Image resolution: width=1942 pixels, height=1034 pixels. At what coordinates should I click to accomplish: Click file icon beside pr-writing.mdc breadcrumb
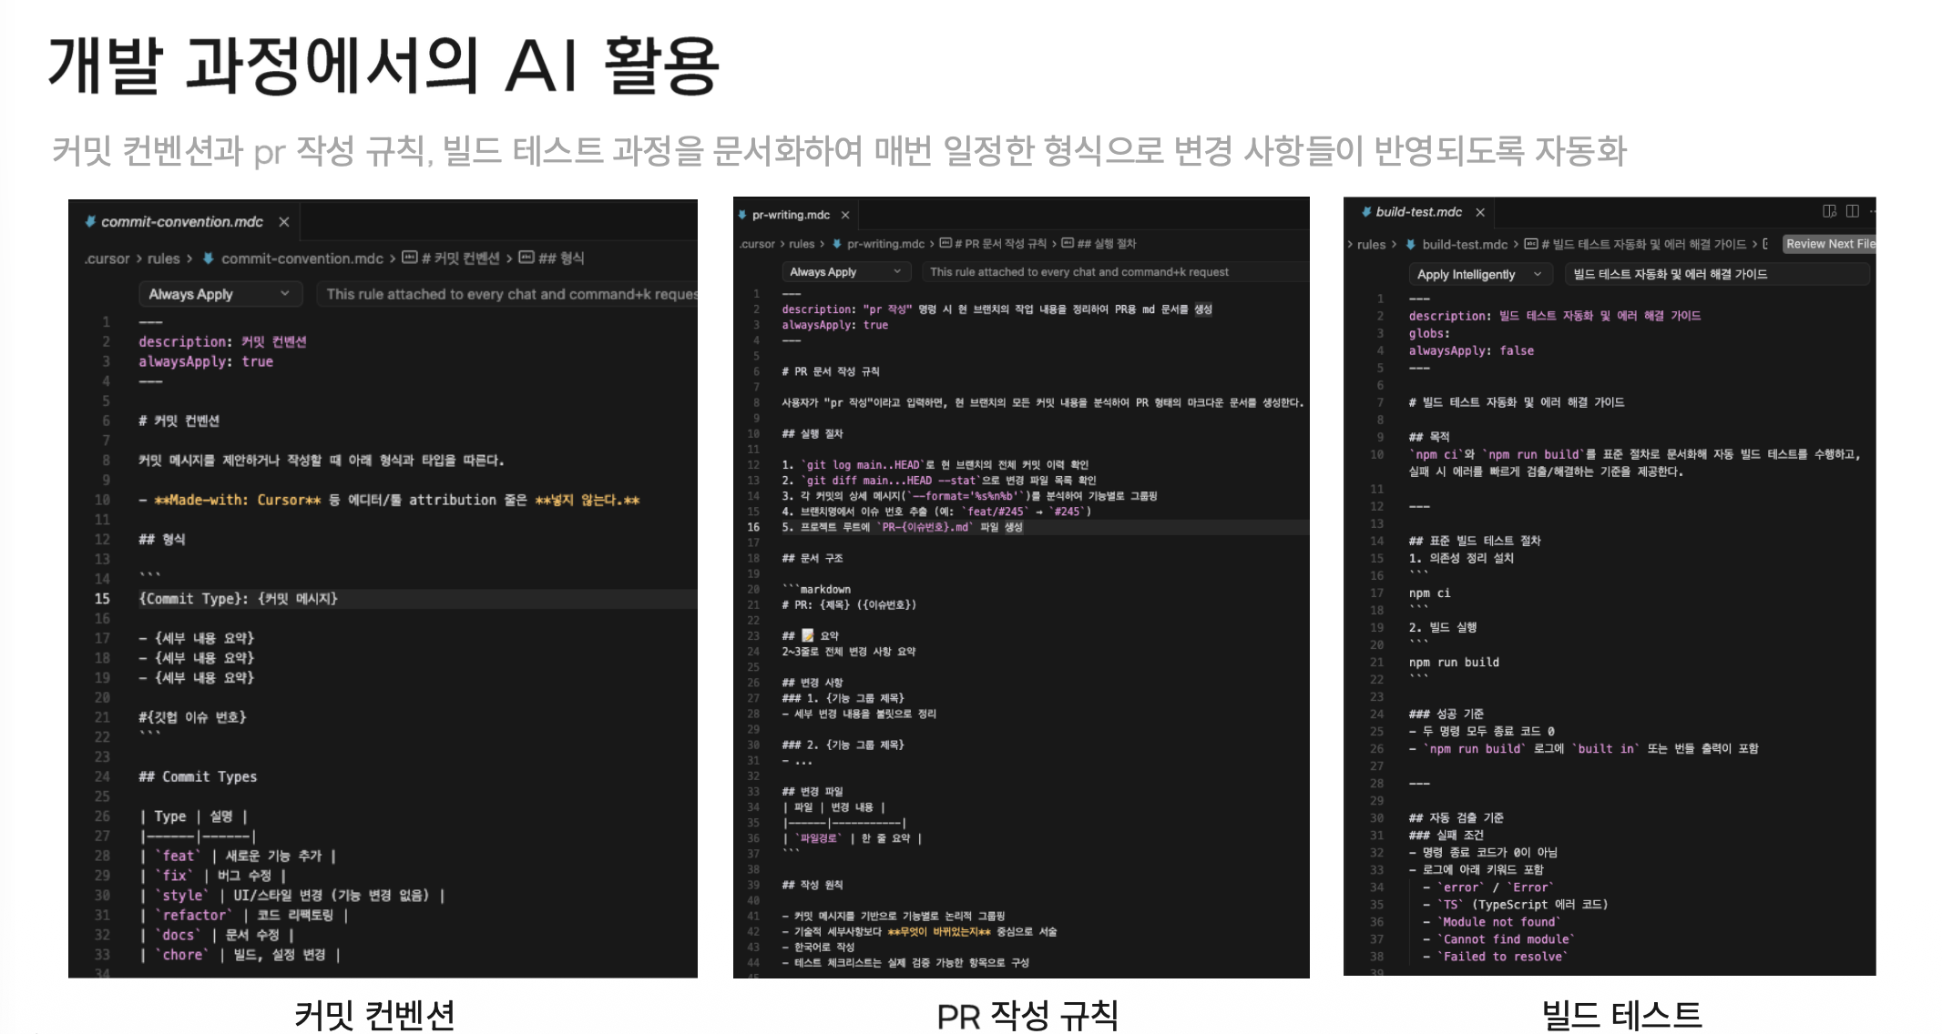pos(835,243)
